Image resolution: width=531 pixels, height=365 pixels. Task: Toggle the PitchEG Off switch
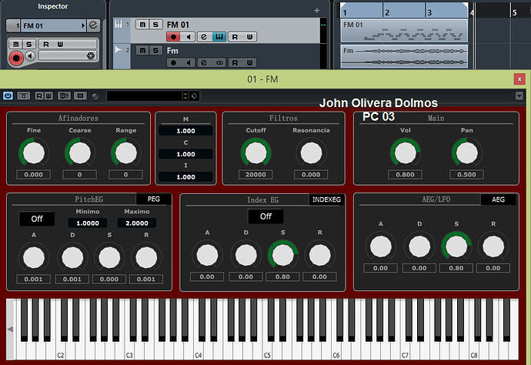(37, 219)
